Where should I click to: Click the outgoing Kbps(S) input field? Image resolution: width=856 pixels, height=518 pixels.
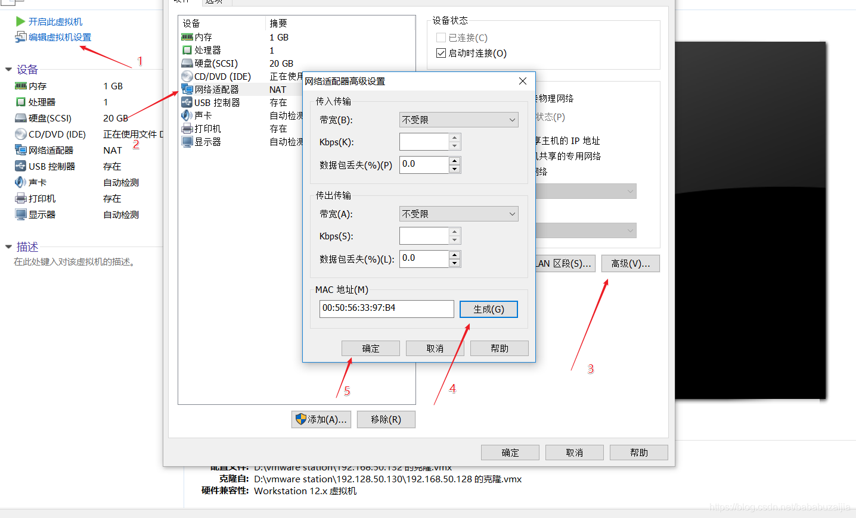424,236
